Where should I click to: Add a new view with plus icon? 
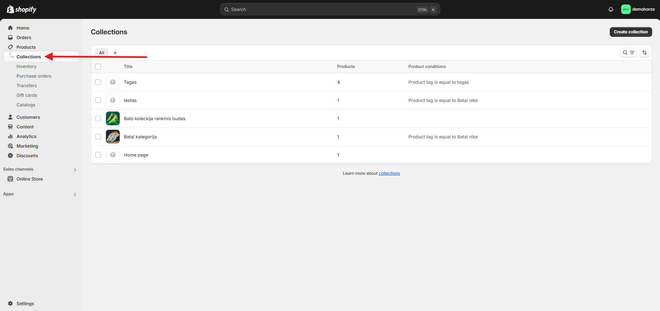(x=115, y=53)
